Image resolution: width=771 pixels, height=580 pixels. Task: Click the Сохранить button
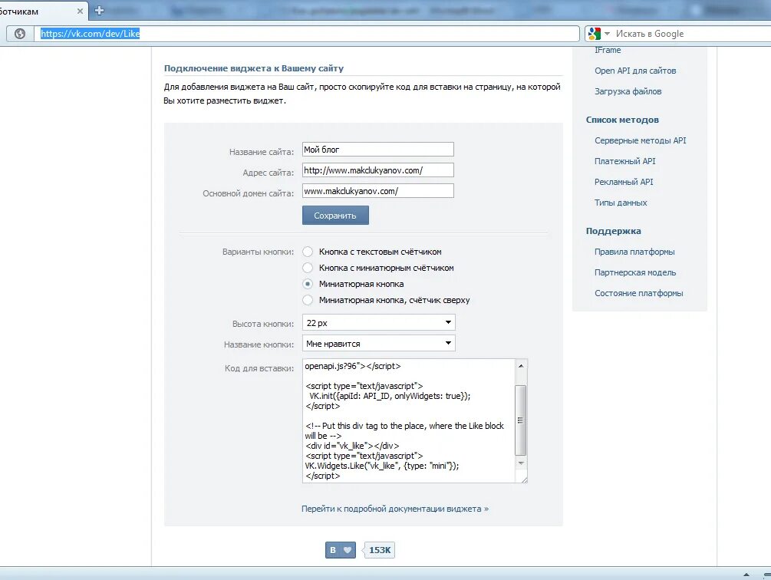pos(335,216)
